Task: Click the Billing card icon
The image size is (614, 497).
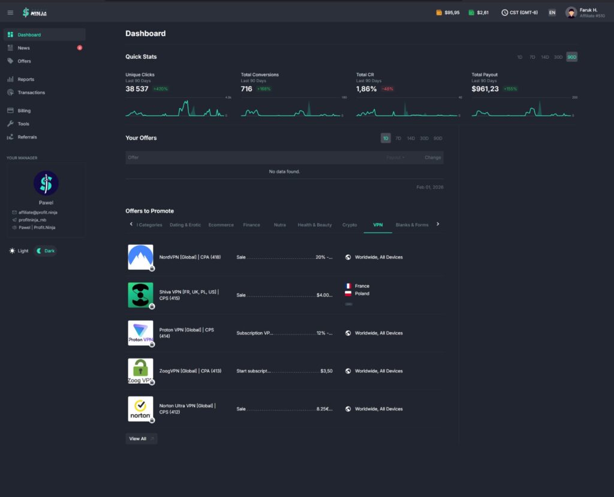Action: 10,111
